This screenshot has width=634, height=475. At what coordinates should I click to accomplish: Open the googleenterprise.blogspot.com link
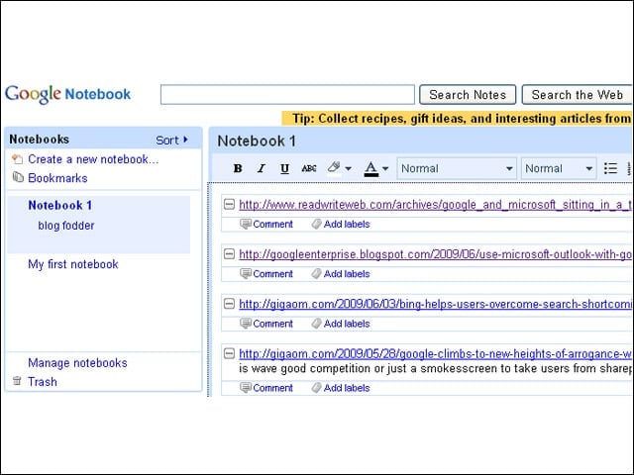(435, 254)
